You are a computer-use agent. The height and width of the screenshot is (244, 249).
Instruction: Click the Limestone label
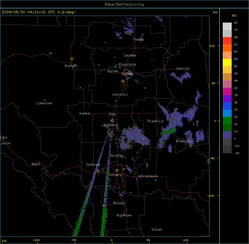[44, 103]
